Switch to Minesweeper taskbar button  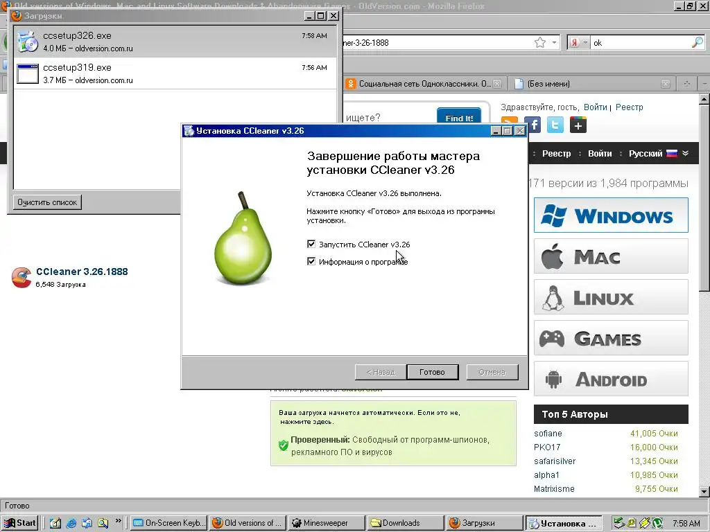[327, 523]
